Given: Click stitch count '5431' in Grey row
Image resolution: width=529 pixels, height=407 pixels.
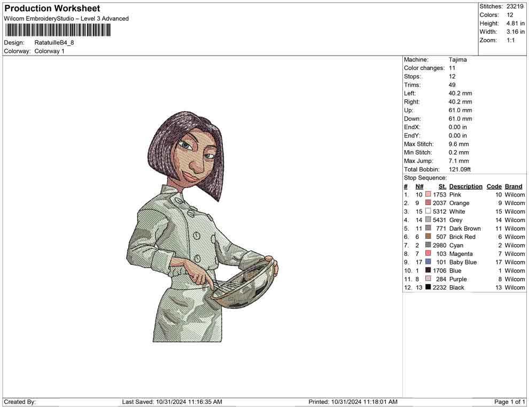Looking at the screenshot, I should point(440,220).
